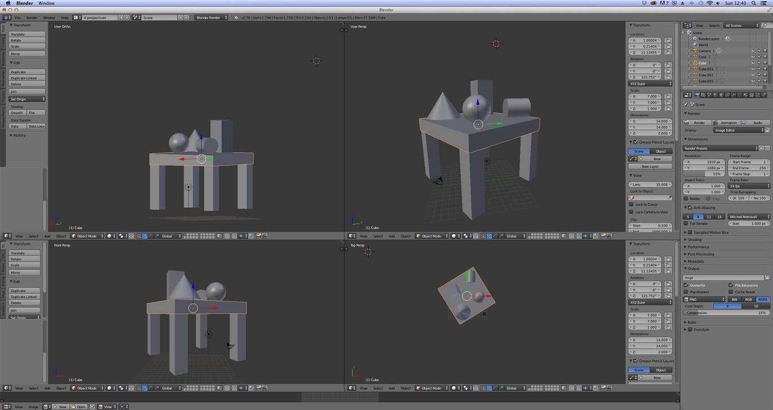Open the Blender Render engine dropdown
This screenshot has height=410, width=773.
(x=211, y=17)
